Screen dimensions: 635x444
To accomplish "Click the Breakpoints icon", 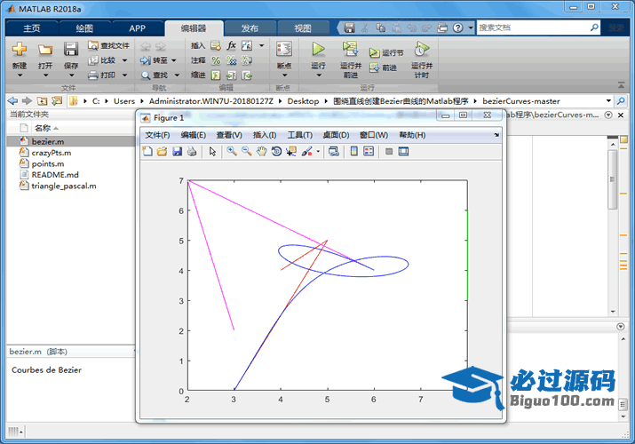I will point(284,49).
